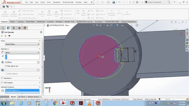
Task: Click the Print icon in toolbar
Action: pyautogui.click(x=114, y=2)
